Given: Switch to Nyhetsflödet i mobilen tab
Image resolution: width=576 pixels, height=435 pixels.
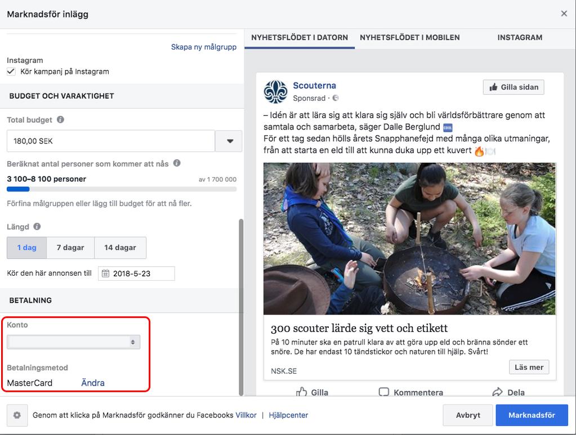Looking at the screenshot, I should pos(409,38).
